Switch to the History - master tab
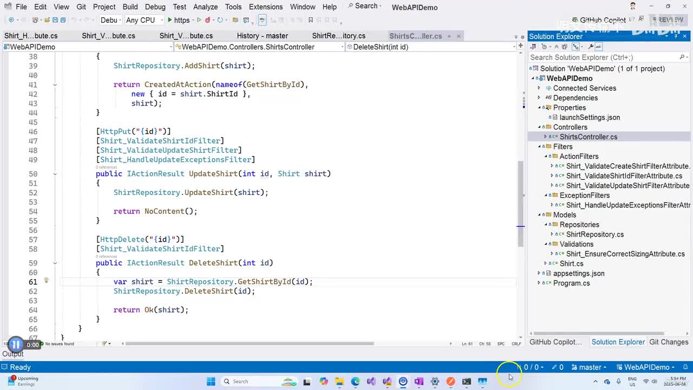 pos(262,36)
